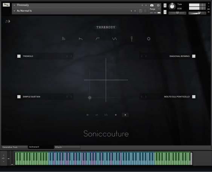This screenshot has height=172, width=212.
Task: Toggle the Tremolo layer checkbox
Action: [x=19, y=56]
